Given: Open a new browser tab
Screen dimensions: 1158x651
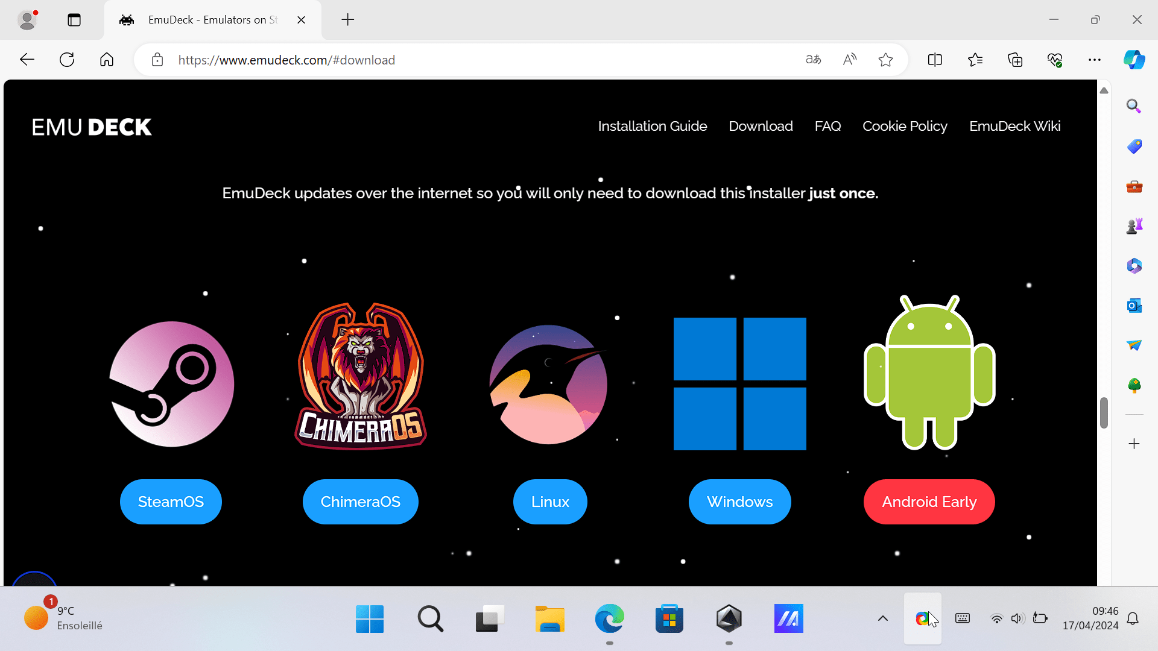Looking at the screenshot, I should click(x=348, y=20).
